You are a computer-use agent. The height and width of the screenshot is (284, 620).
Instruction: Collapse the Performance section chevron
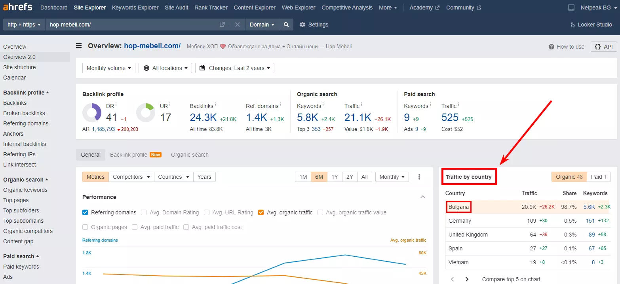(x=423, y=197)
